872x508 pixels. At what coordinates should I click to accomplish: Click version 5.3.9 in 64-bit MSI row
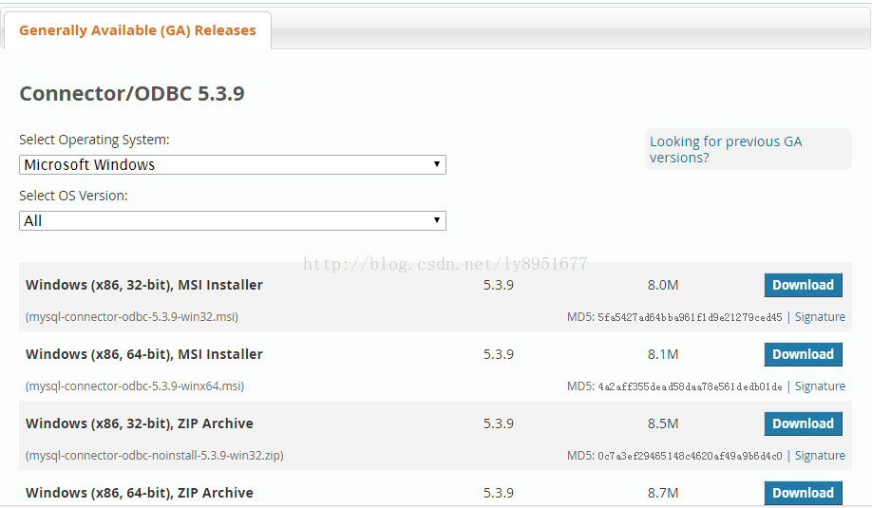499,354
